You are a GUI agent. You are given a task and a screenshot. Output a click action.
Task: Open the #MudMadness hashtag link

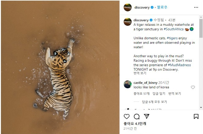pos(179,65)
